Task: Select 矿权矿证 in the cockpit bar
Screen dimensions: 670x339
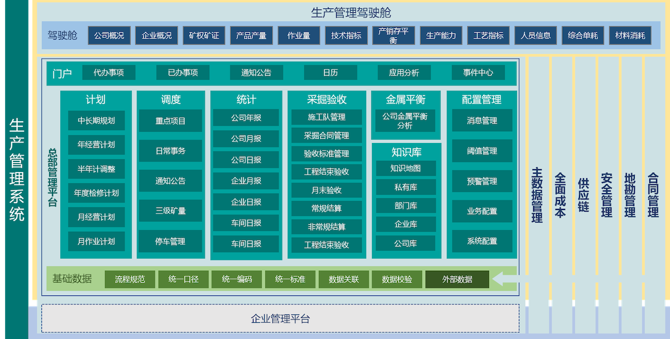Action: coord(204,36)
